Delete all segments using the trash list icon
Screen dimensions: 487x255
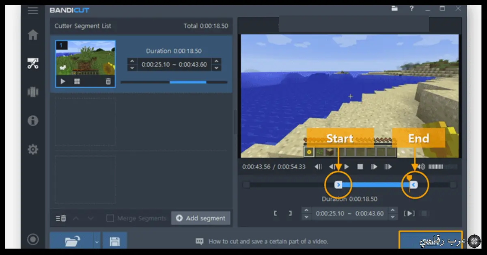point(60,218)
